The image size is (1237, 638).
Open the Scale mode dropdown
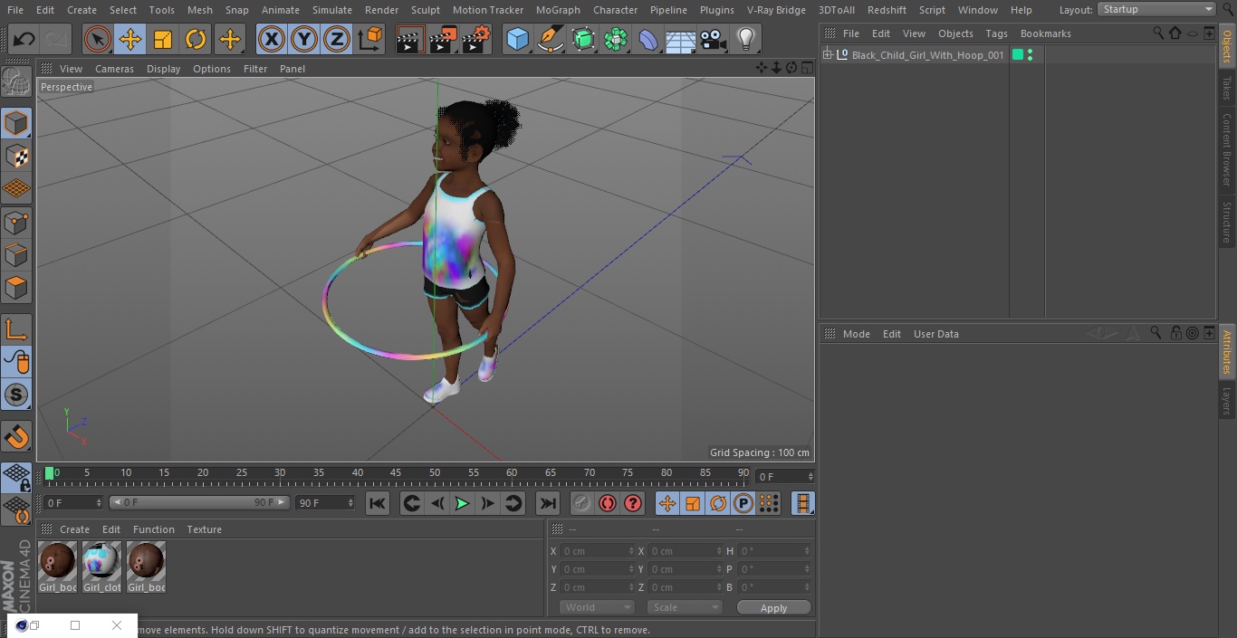(684, 607)
